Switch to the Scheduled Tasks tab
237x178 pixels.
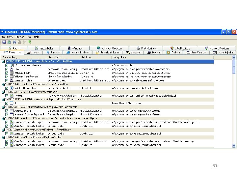click(x=107, y=52)
